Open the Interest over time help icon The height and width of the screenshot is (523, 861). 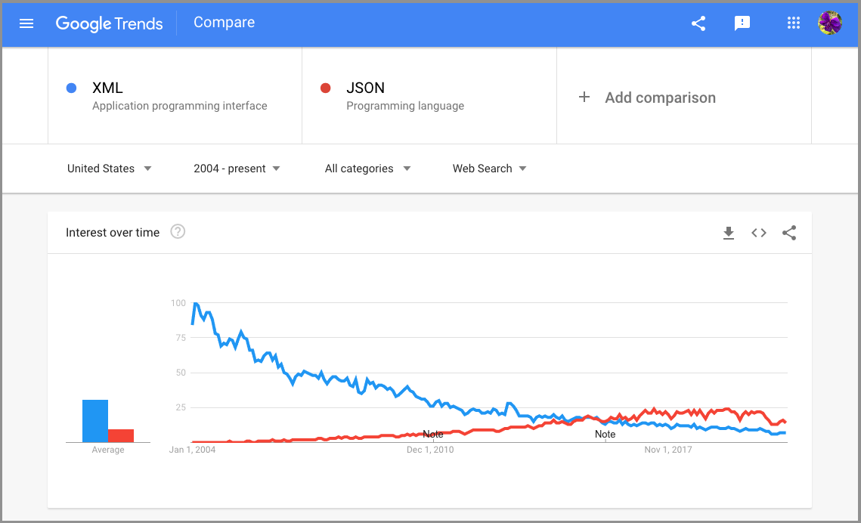(x=178, y=231)
